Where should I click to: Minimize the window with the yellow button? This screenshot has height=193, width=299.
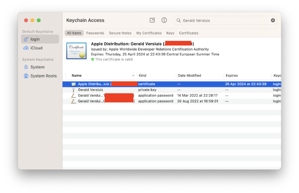pos(33,20)
